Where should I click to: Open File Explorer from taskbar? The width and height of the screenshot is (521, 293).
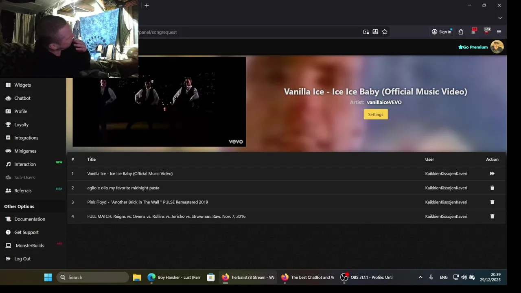click(x=137, y=277)
